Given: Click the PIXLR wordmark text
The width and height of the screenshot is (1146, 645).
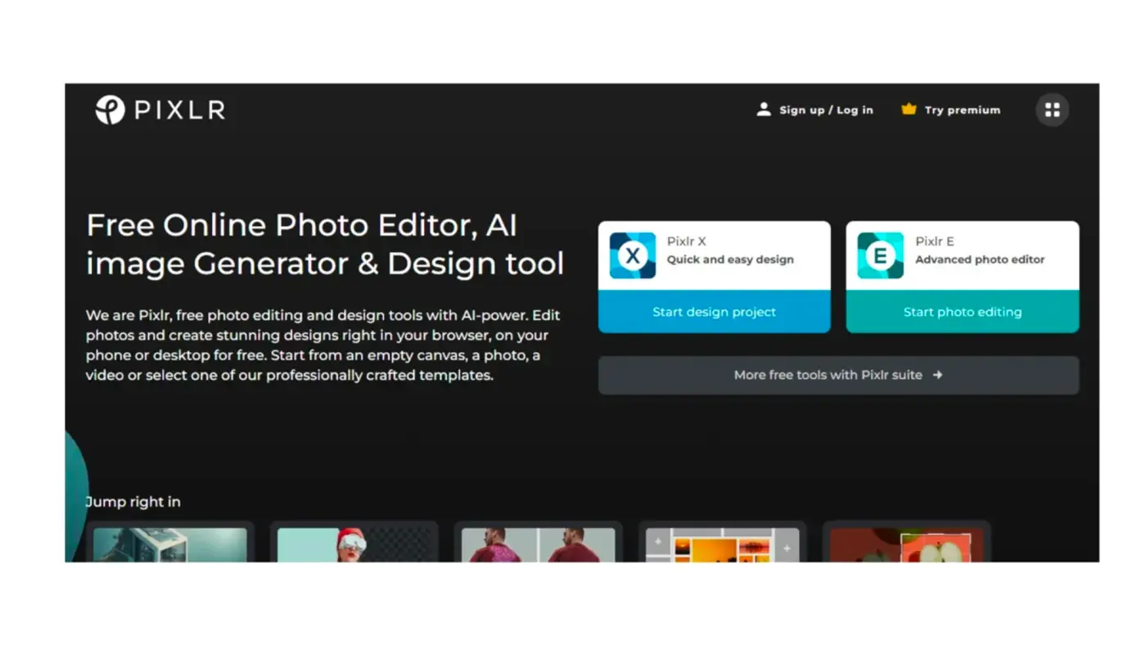Looking at the screenshot, I should [180, 111].
